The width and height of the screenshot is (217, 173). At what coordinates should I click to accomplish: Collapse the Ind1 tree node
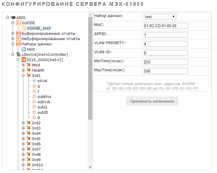23,76
